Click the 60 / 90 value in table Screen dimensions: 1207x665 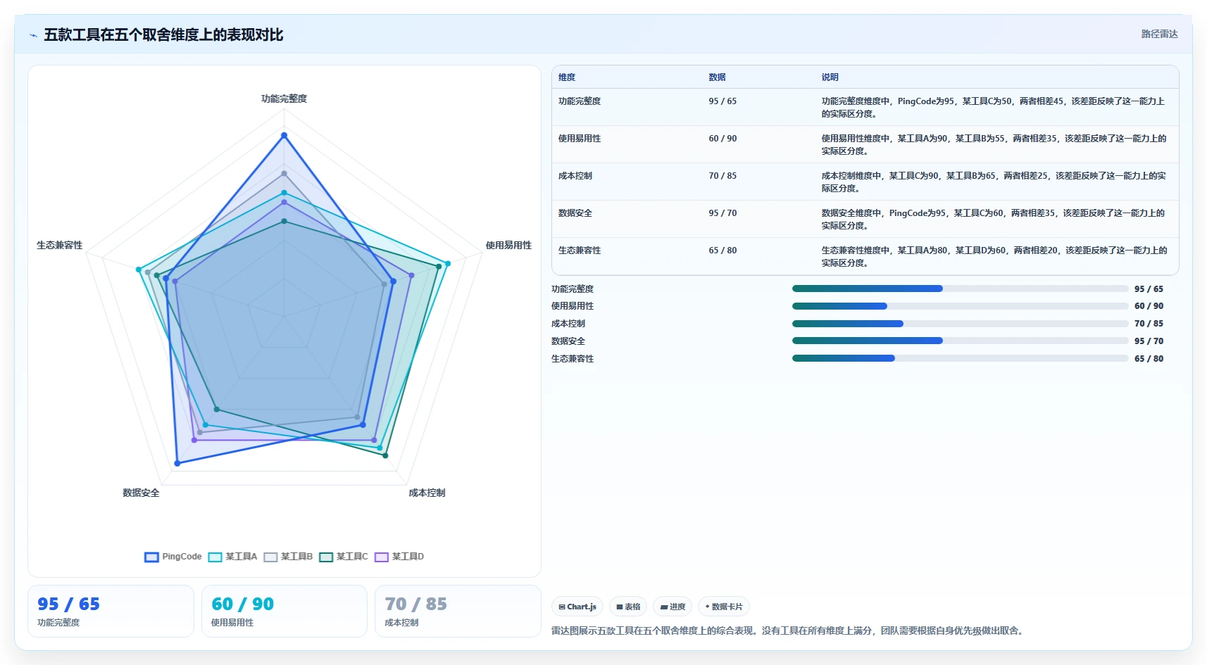coord(723,139)
